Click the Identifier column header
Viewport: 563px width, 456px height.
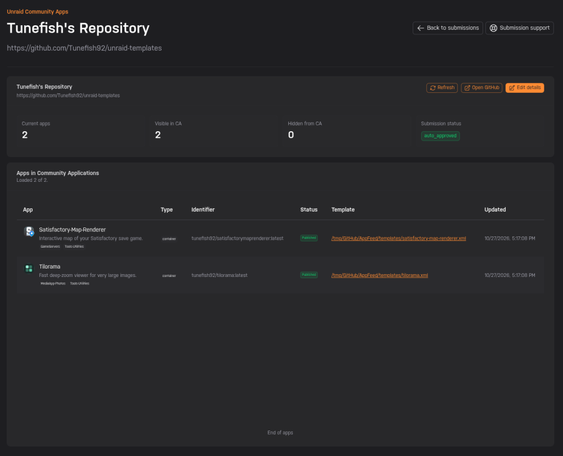coord(203,209)
